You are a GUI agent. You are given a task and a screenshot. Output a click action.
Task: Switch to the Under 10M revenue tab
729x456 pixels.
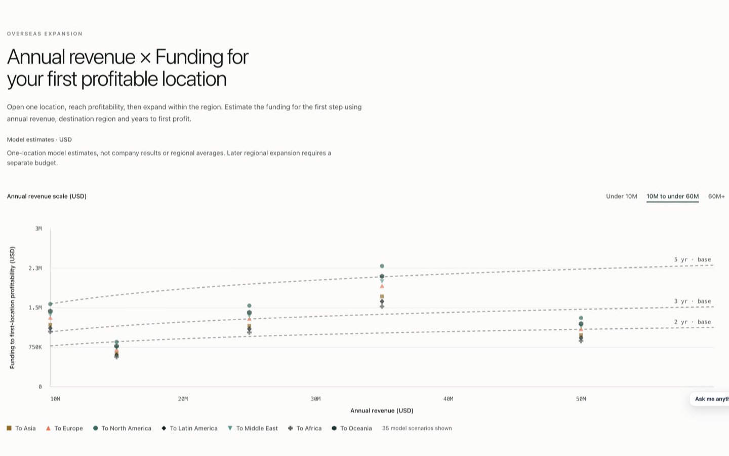coord(621,196)
